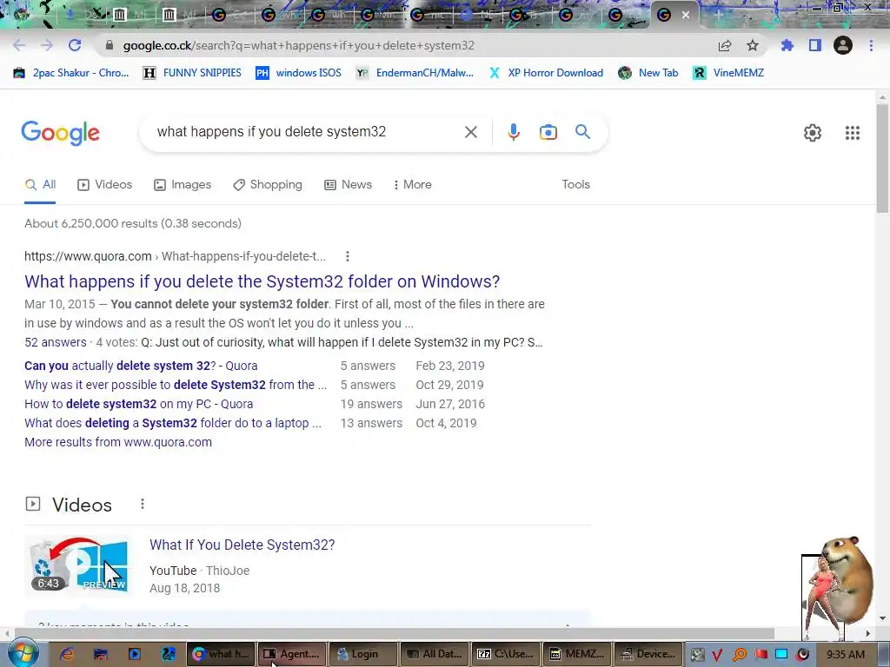Switch to the Device... taskbar window

pyautogui.click(x=648, y=654)
